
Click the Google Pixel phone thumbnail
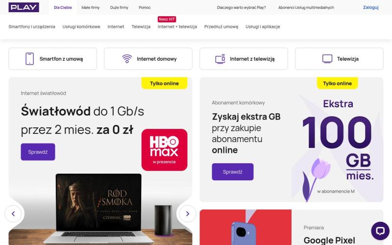245,227
